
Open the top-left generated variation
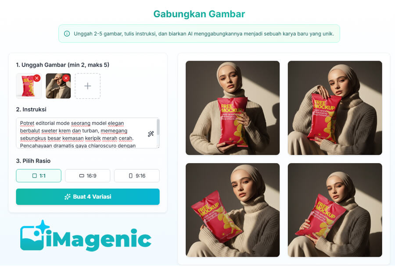tap(233, 108)
